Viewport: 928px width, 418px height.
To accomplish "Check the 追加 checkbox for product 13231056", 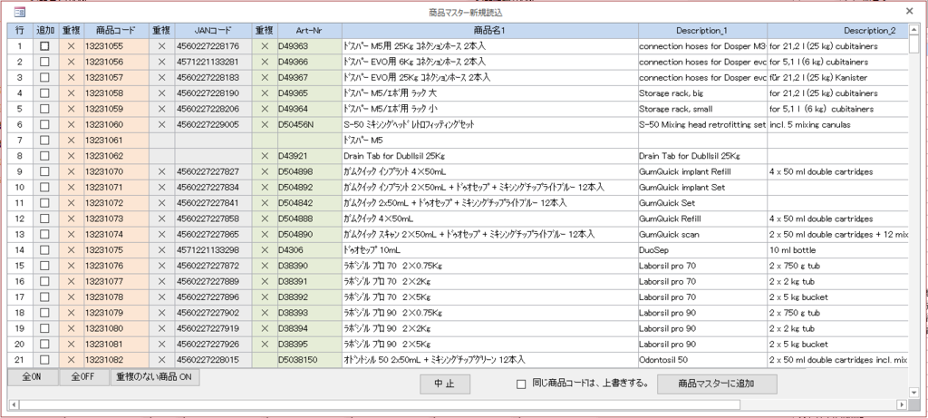I will pyautogui.click(x=44, y=62).
